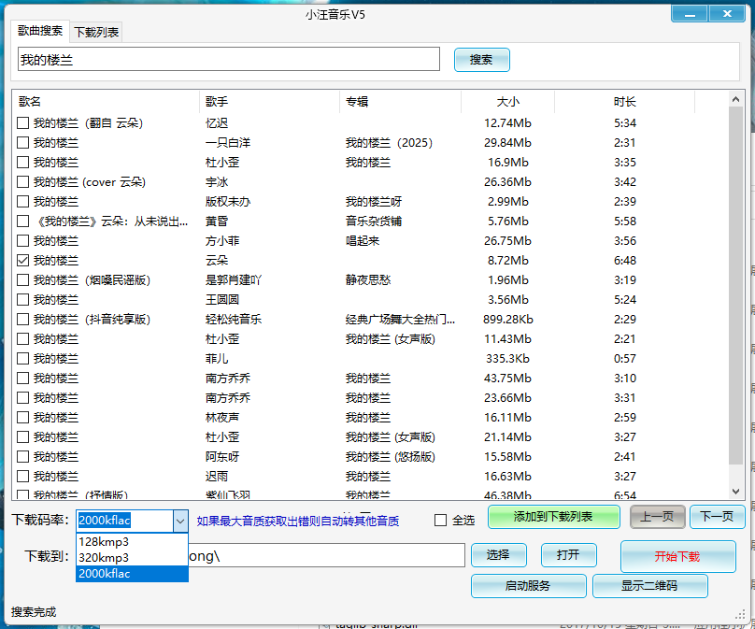Go to previous page with 上一页
755x629 pixels.
coord(657,517)
